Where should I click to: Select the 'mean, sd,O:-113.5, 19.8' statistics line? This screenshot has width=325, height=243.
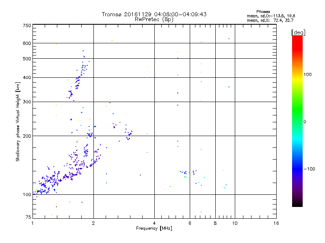(271, 16)
